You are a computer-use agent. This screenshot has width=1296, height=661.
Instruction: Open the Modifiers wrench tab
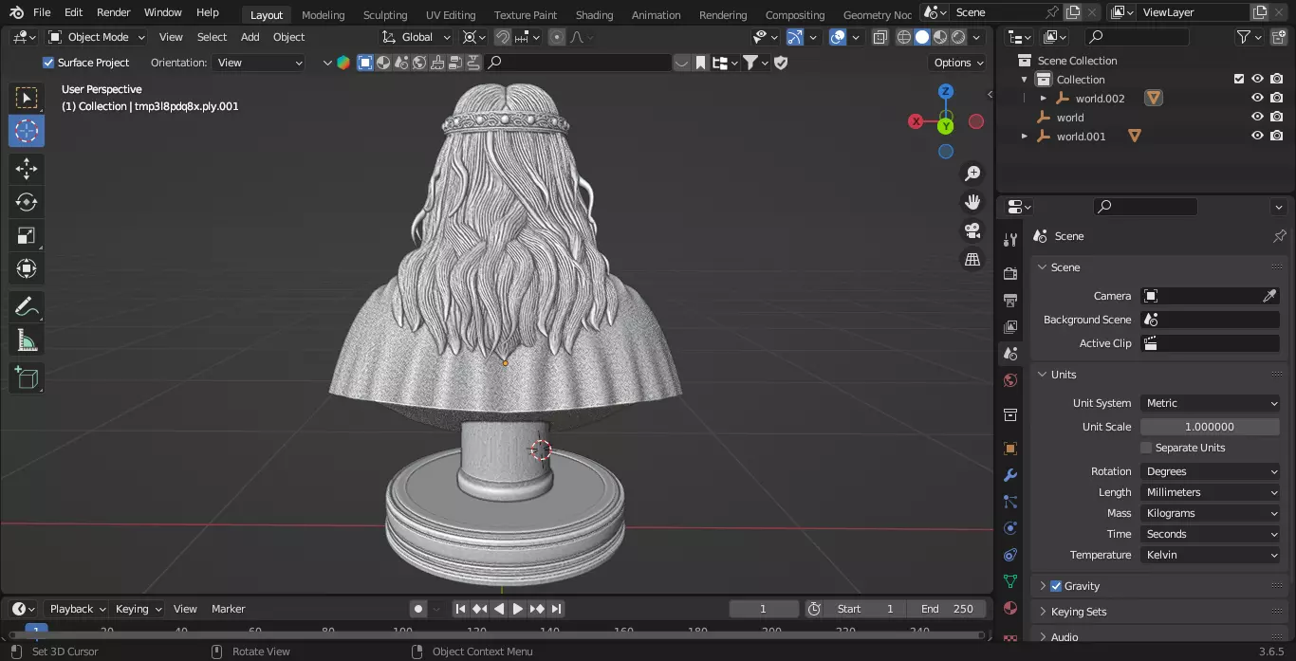[x=1010, y=475]
